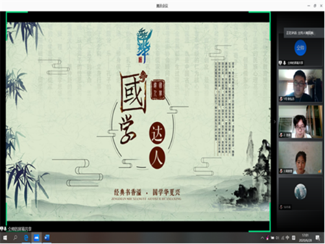The height and width of the screenshot is (244, 325).
Task: Collapse the participant video side panel
Action: (x=274, y=122)
